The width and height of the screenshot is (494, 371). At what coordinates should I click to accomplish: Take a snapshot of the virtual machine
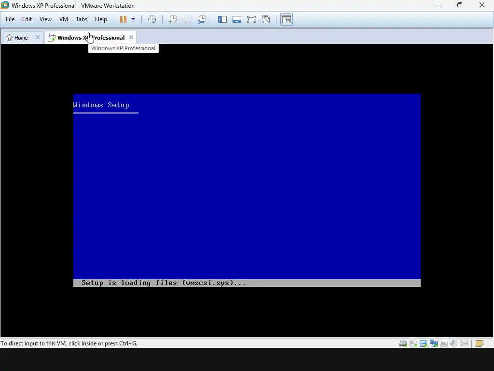tap(173, 19)
